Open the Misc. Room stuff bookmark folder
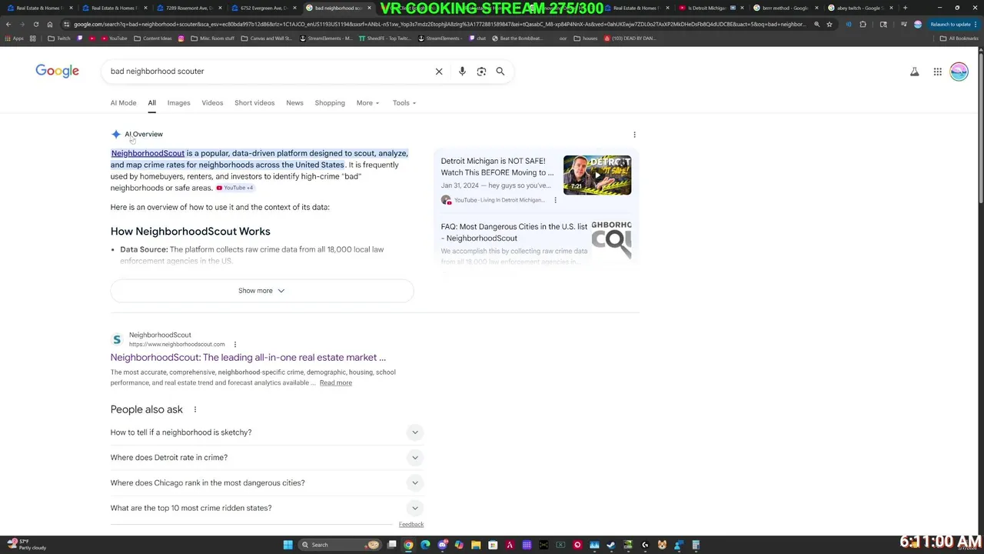Image resolution: width=984 pixels, height=554 pixels. 214,38
